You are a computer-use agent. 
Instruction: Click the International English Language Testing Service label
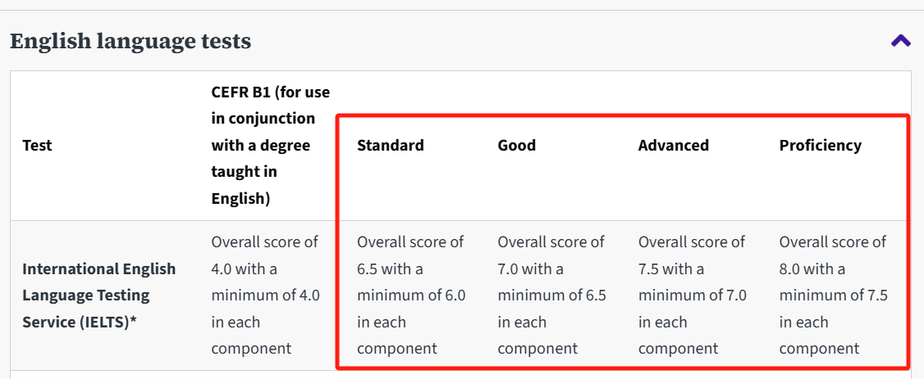pos(98,295)
